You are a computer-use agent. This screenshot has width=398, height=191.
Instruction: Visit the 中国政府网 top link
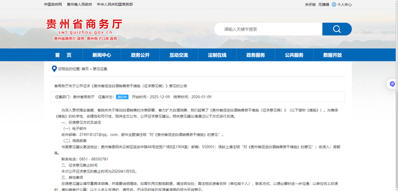click(53, 4)
